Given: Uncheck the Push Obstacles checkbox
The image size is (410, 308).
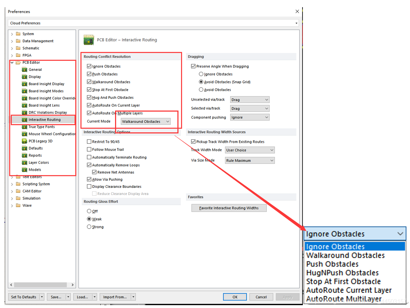Looking at the screenshot, I should [x=89, y=74].
